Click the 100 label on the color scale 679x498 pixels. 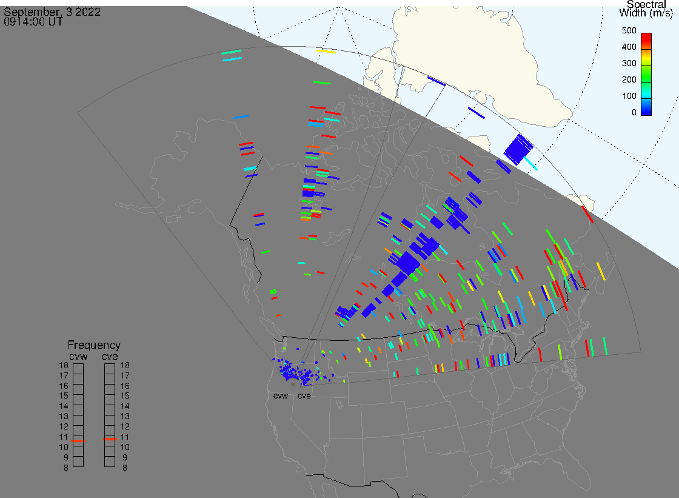click(629, 96)
